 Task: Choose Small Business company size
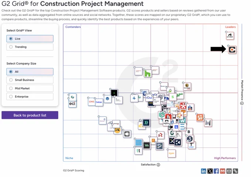point(30,80)
